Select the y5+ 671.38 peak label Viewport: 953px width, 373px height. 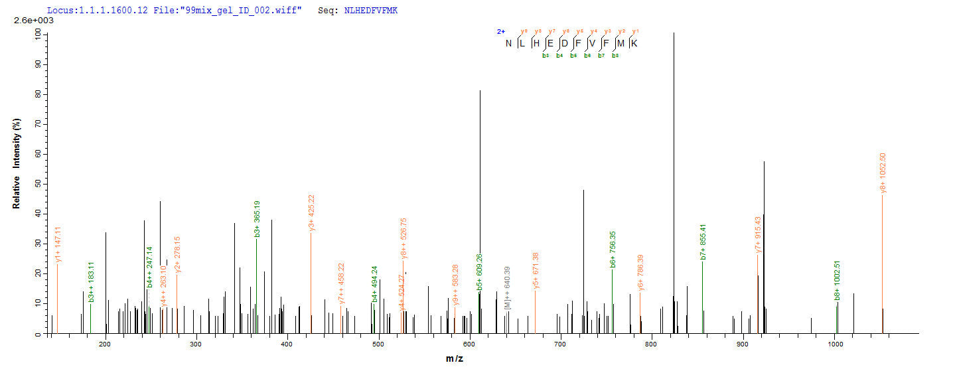[536, 271]
